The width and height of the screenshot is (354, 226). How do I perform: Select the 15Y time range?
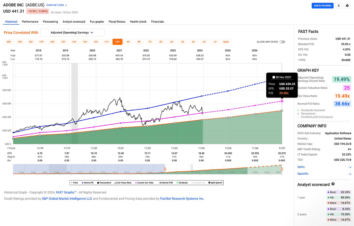[63, 42]
